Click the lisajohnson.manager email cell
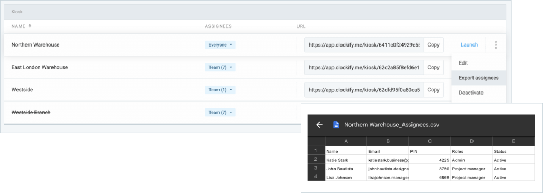This screenshot has height=193, width=543. tap(388, 177)
